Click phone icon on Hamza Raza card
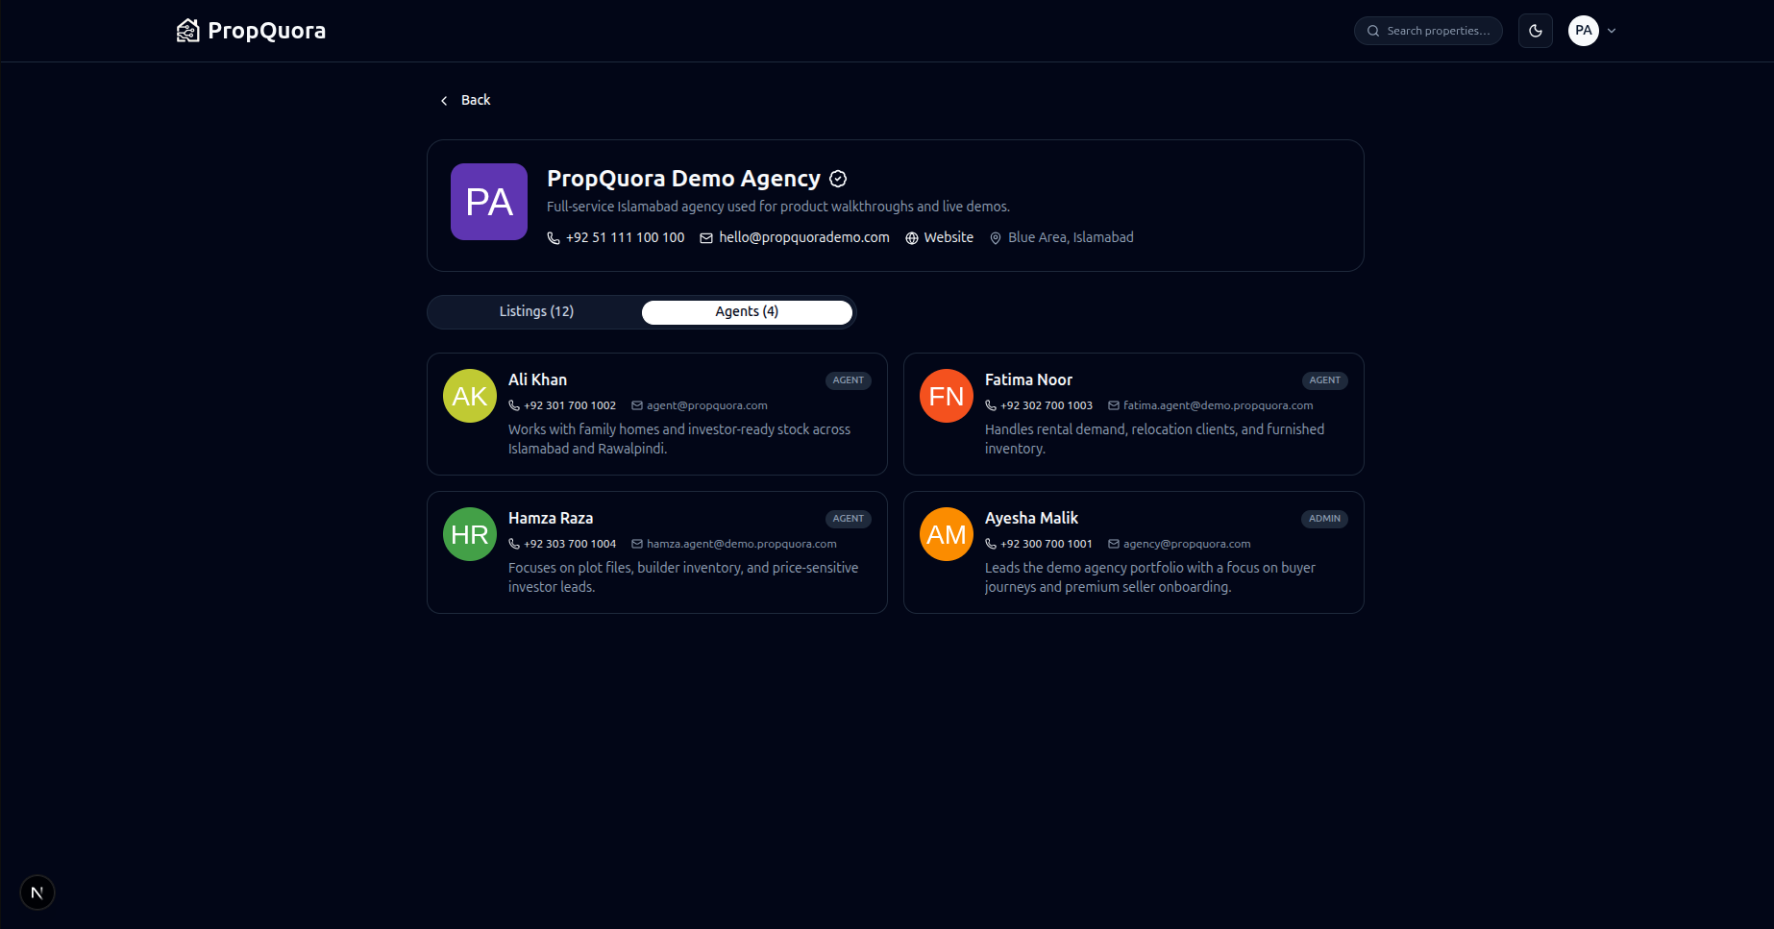 click(x=514, y=544)
